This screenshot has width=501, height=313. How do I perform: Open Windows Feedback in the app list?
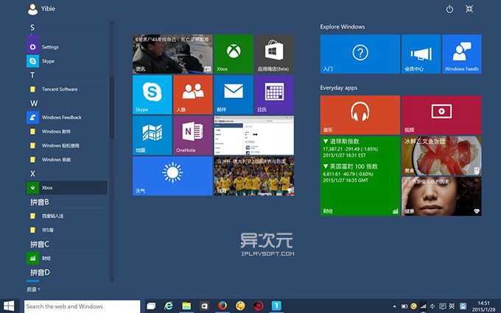[66, 117]
